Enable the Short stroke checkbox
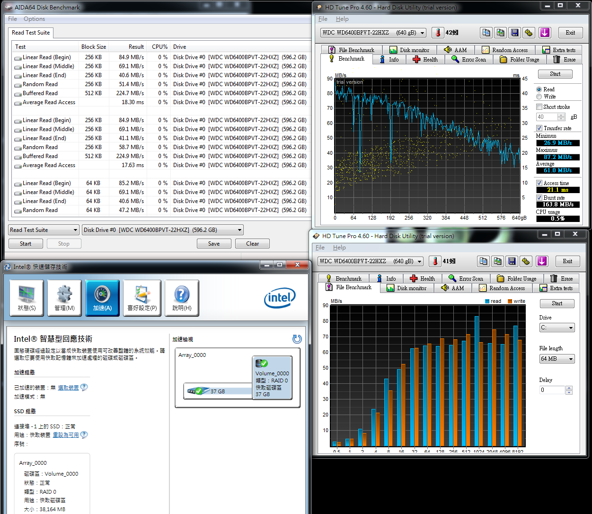Viewport: 592px width, 514px height. [539, 107]
